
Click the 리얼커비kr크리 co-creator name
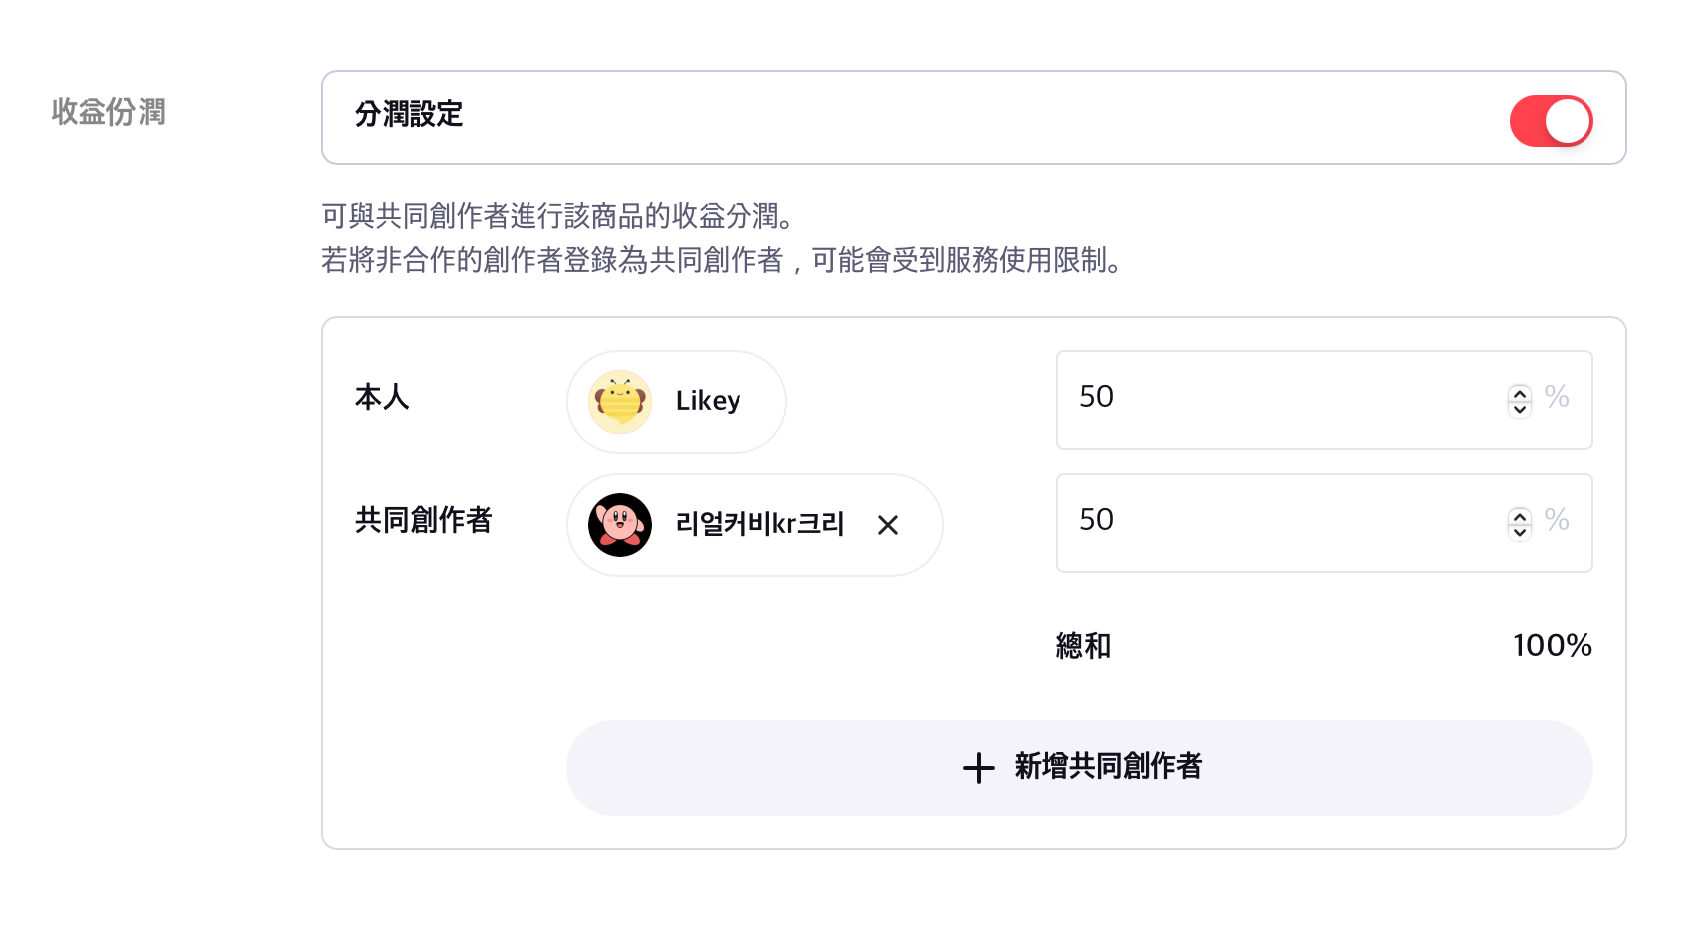[759, 524]
